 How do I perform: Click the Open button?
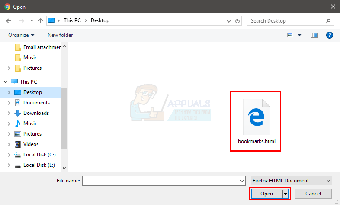[267, 194]
